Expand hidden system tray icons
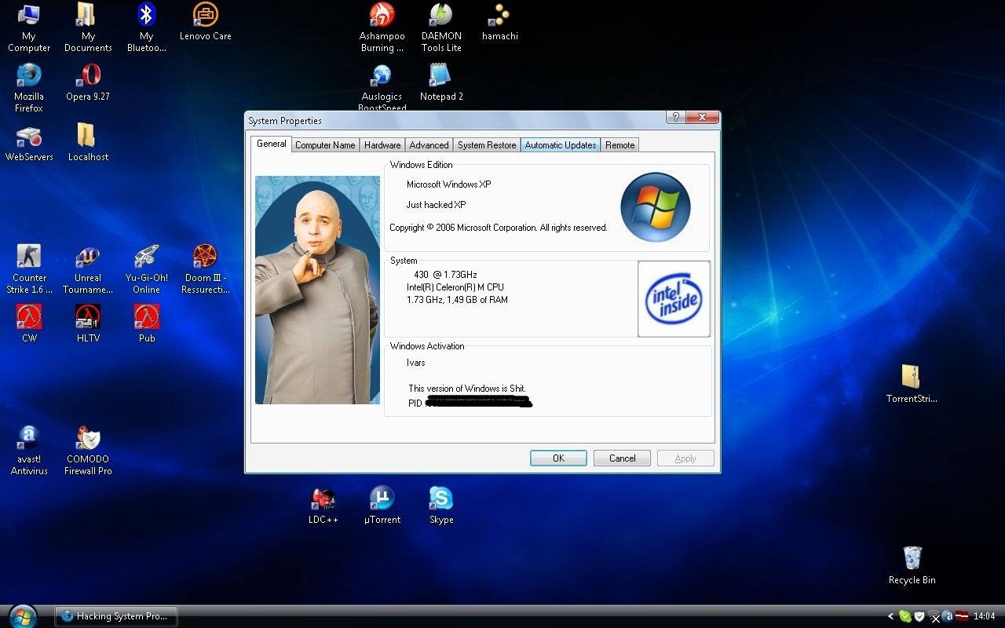1005x628 pixels. (890, 617)
